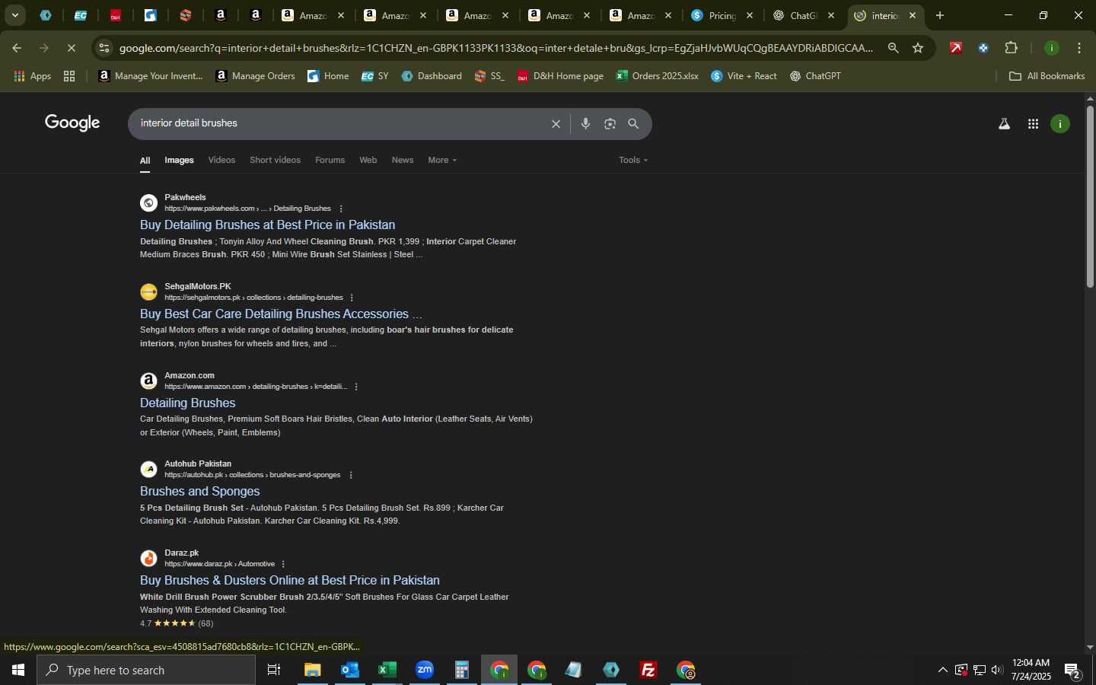
Task: Open the tab search dropdown arrow
Action: click(x=14, y=15)
